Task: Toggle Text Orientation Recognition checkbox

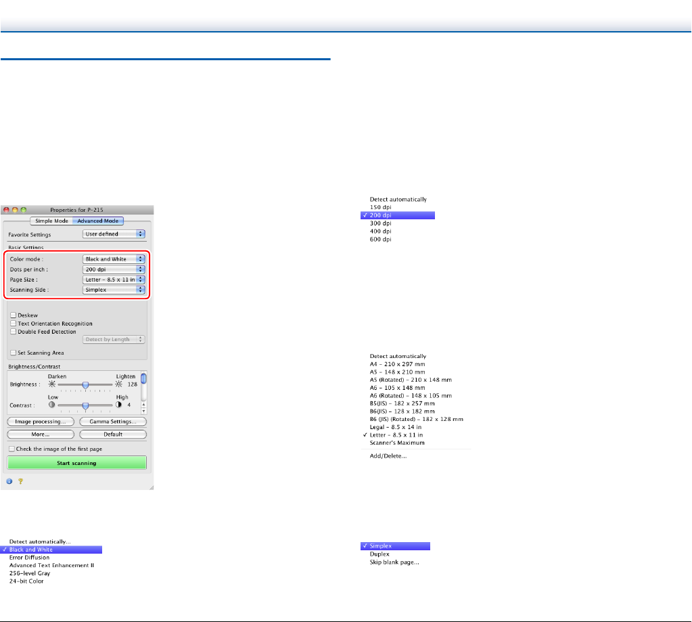Action: point(14,324)
